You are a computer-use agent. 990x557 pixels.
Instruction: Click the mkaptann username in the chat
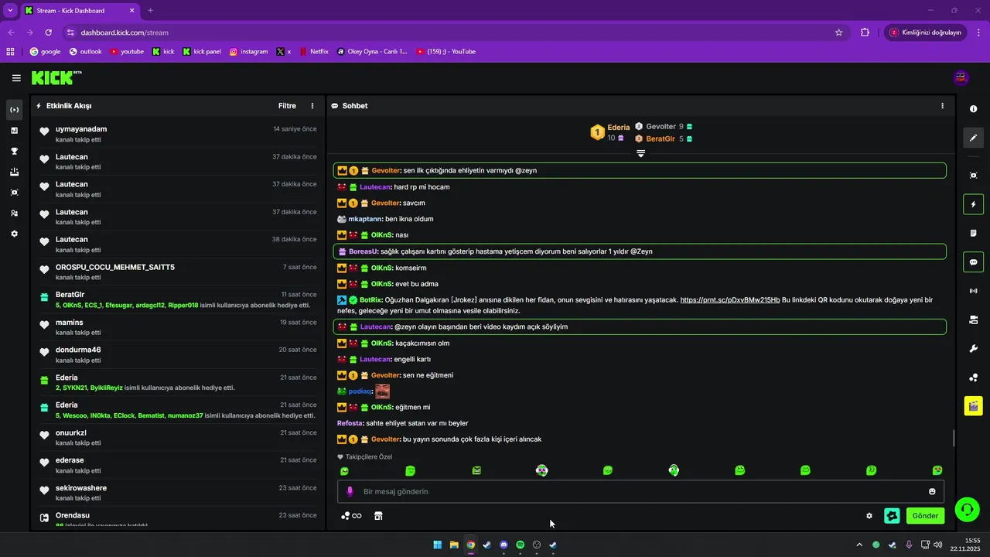[365, 219]
